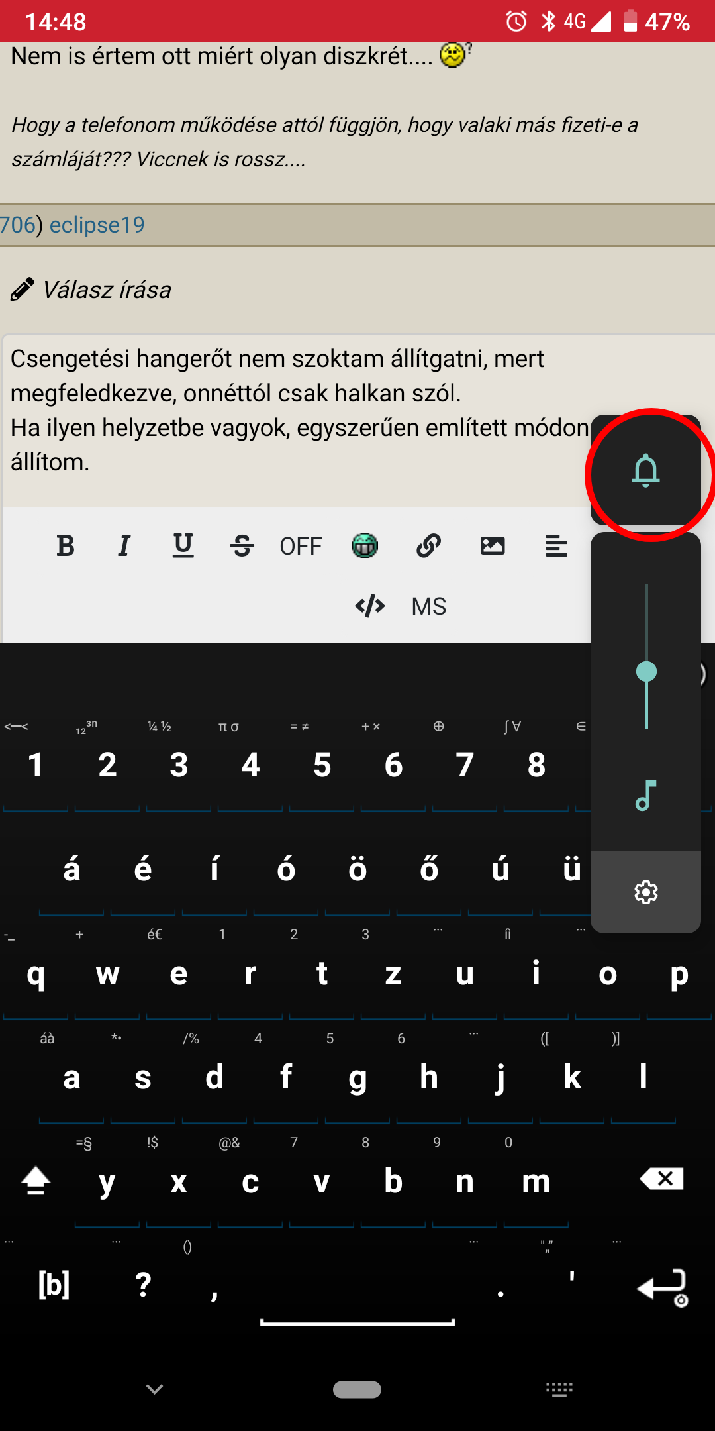715x1431 pixels.
Task: Insert a hyperlink with the chain icon
Action: pos(428,546)
